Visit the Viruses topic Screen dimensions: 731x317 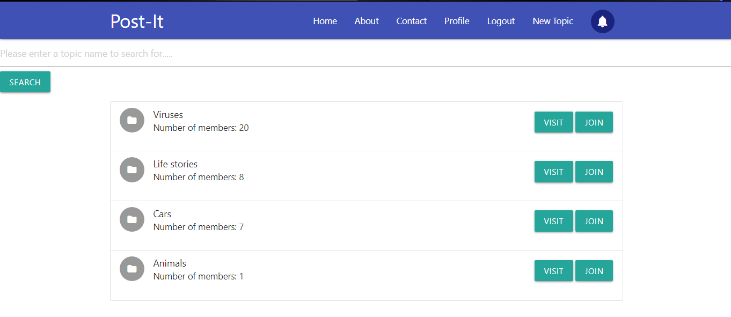554,122
